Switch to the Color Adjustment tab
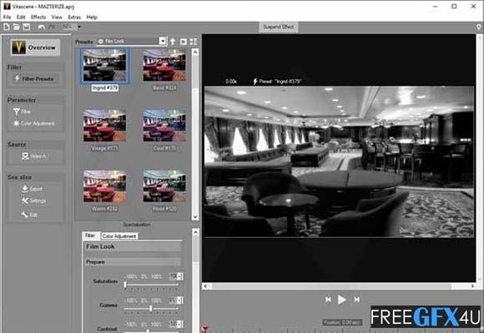The width and height of the screenshot is (484, 333). (119, 236)
